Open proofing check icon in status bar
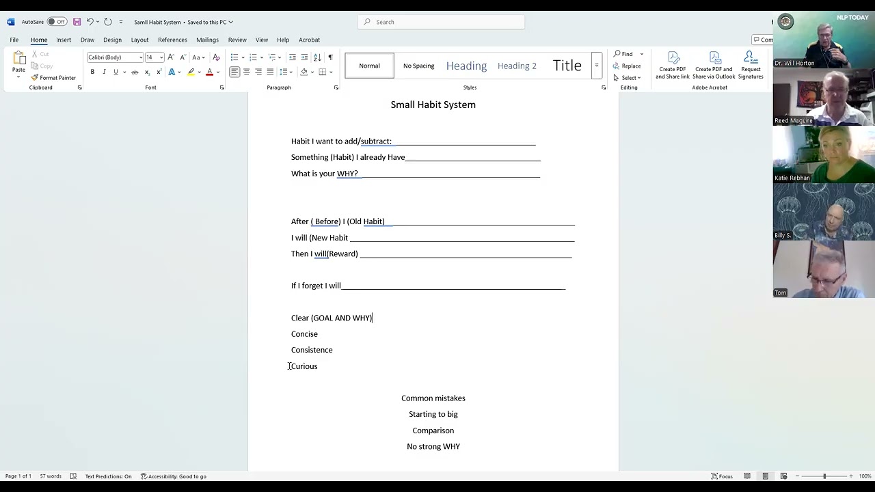Viewport: 875px width, 492px height. coord(73,476)
